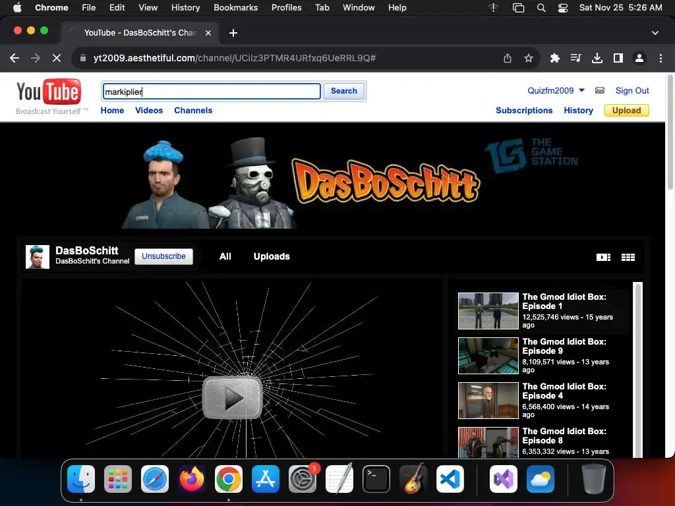Open Gmod Idiot Box Episode 9 thumbnail
Screen dimensions: 675x506
[488, 355]
